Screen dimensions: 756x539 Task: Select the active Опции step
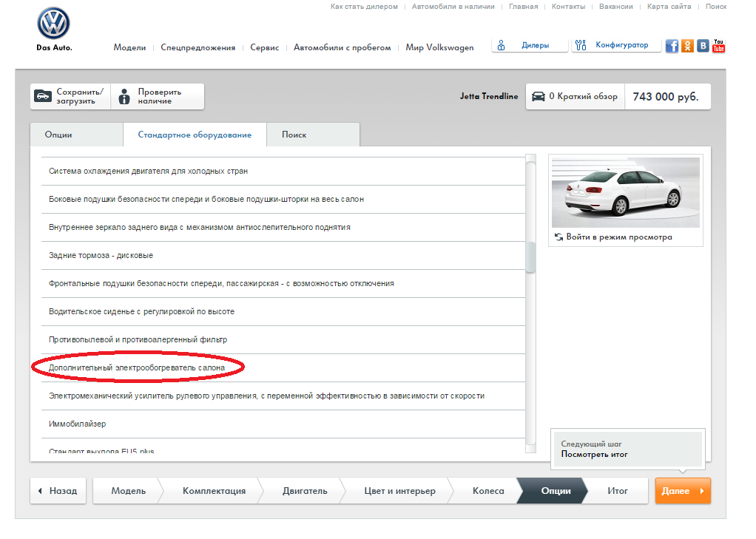(556, 491)
